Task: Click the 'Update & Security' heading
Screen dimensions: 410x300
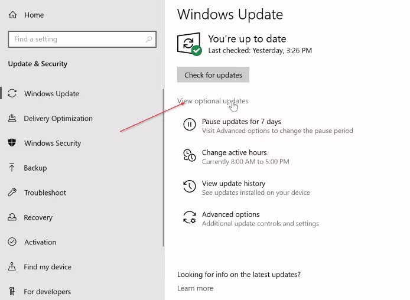Action: pyautogui.click(x=38, y=64)
